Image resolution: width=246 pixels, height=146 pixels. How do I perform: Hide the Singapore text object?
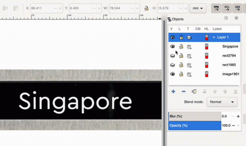[173, 46]
